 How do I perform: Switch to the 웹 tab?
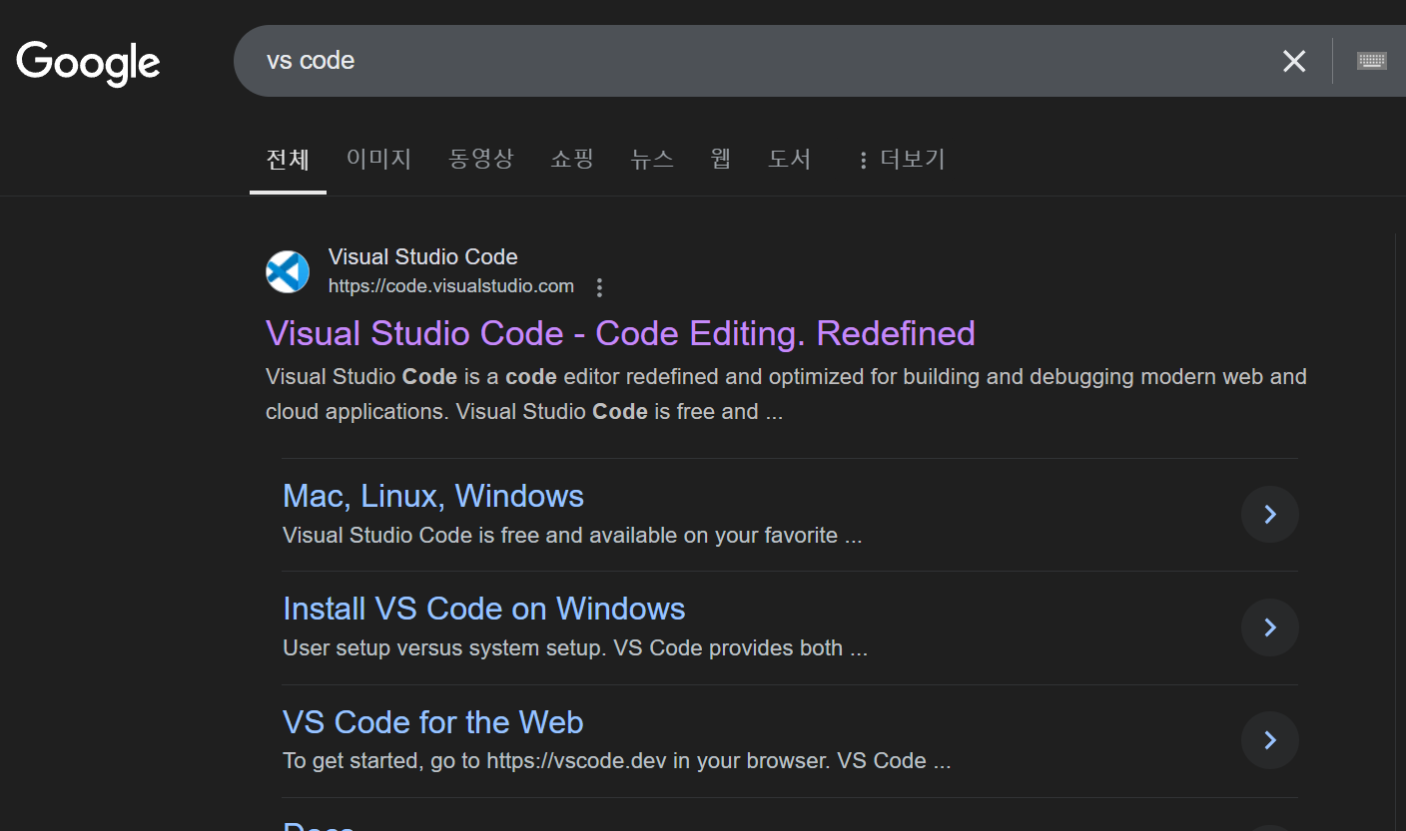[721, 159]
